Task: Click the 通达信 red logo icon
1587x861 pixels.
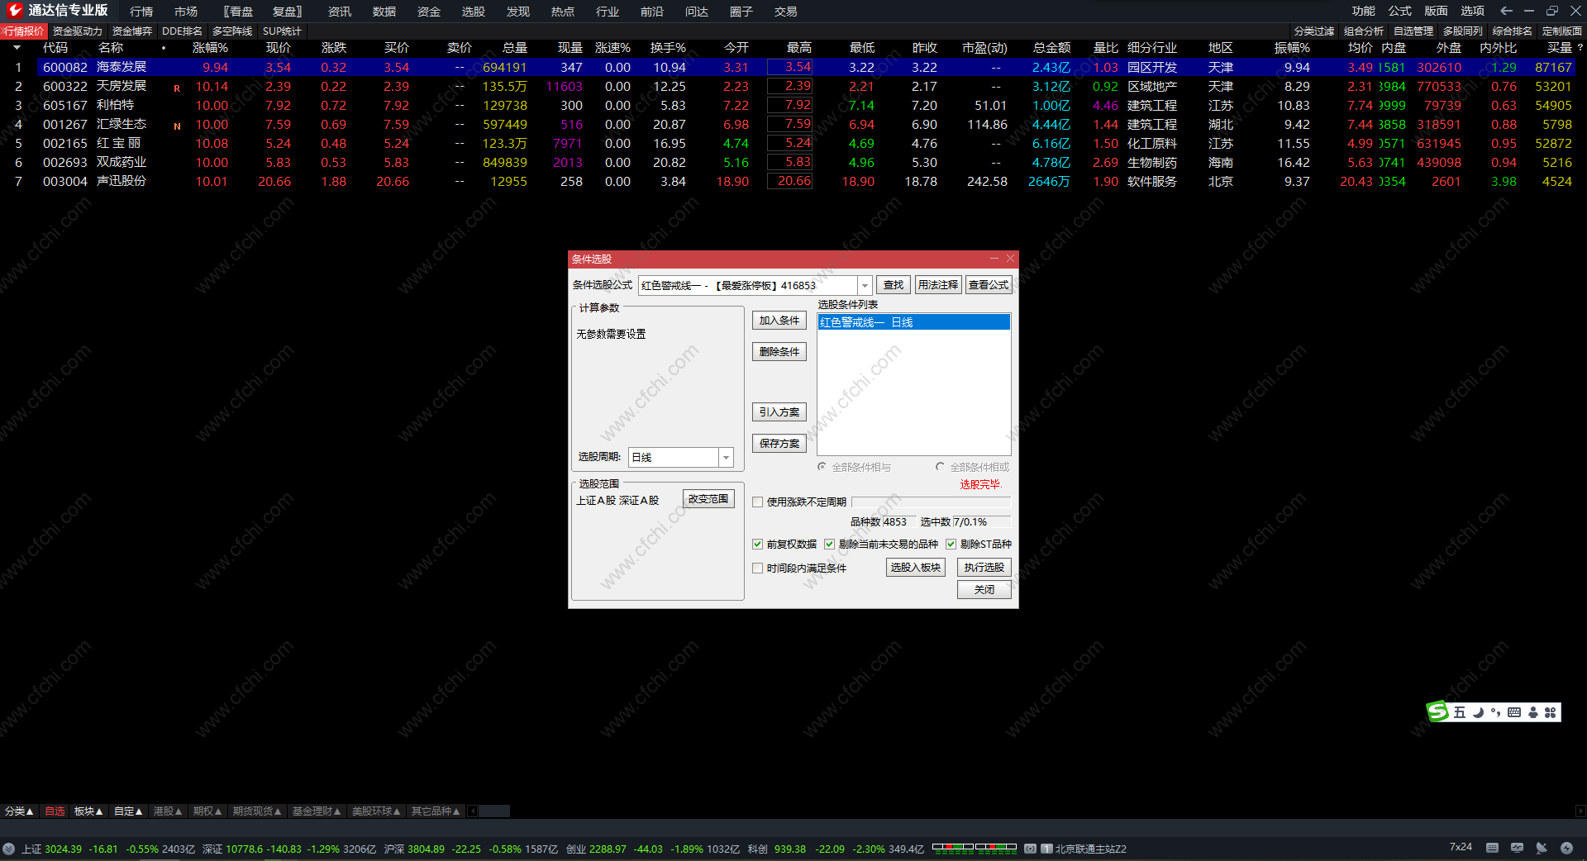Action: click(x=14, y=11)
